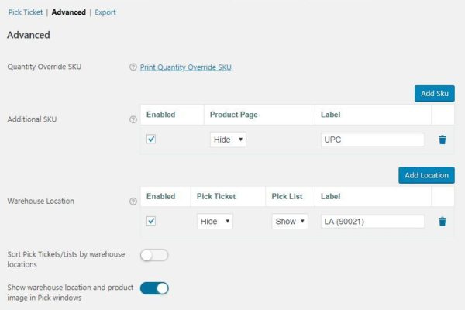Open Pick Ticket Hide dropdown for warehouse

215,222
